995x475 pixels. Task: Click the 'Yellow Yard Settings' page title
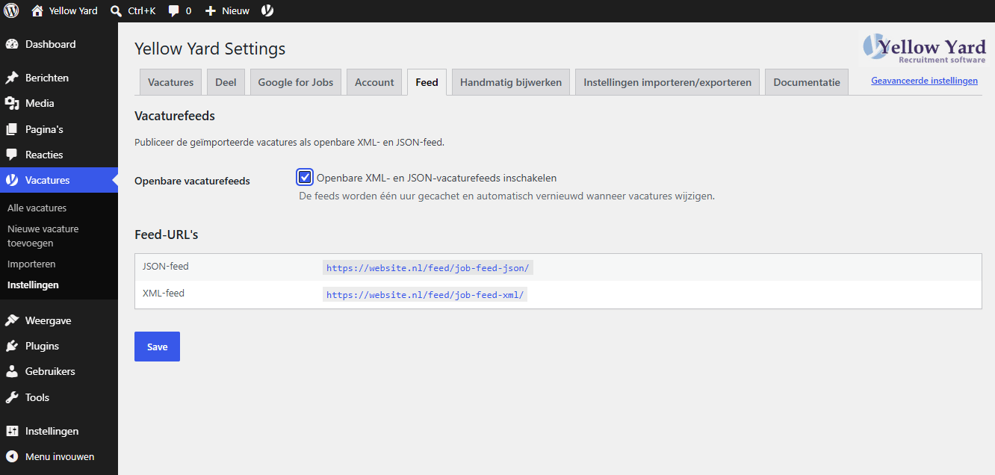[x=210, y=49]
